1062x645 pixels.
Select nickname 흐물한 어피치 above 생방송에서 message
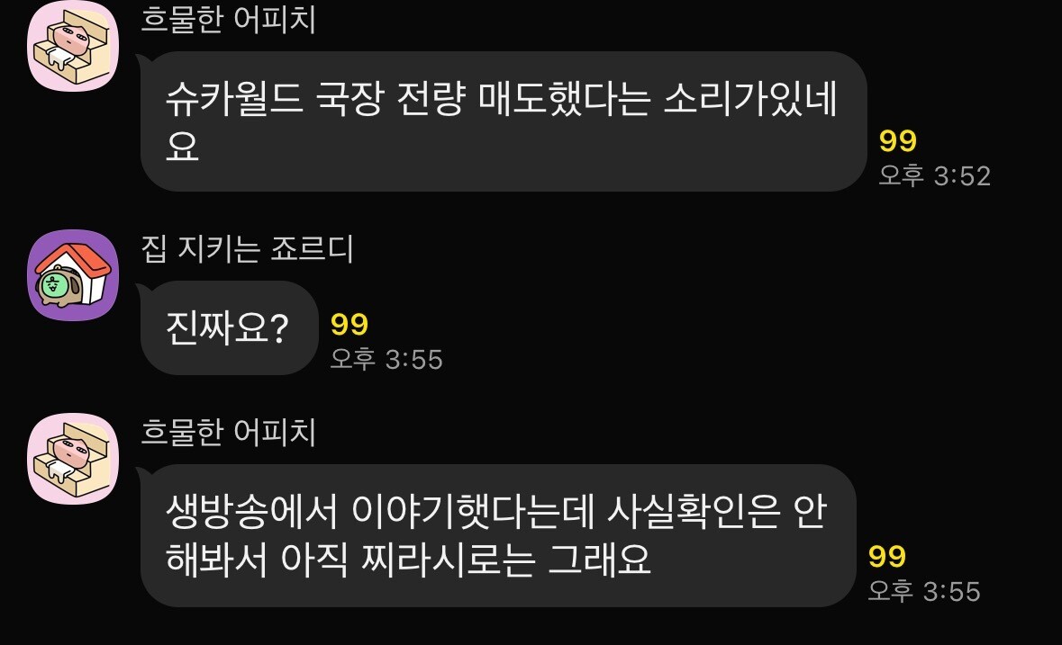(x=228, y=432)
